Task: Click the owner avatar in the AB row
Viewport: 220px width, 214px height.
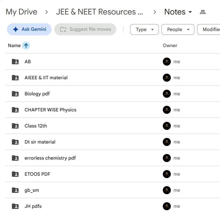Action: 167,62
